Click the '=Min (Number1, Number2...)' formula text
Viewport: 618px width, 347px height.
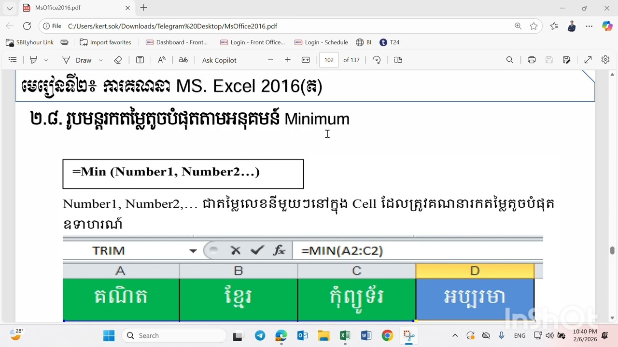click(166, 172)
